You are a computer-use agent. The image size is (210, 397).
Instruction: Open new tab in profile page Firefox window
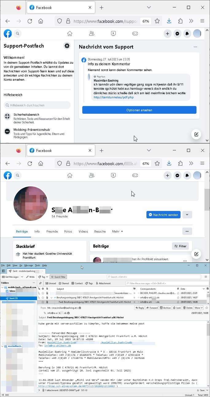pos(102,150)
